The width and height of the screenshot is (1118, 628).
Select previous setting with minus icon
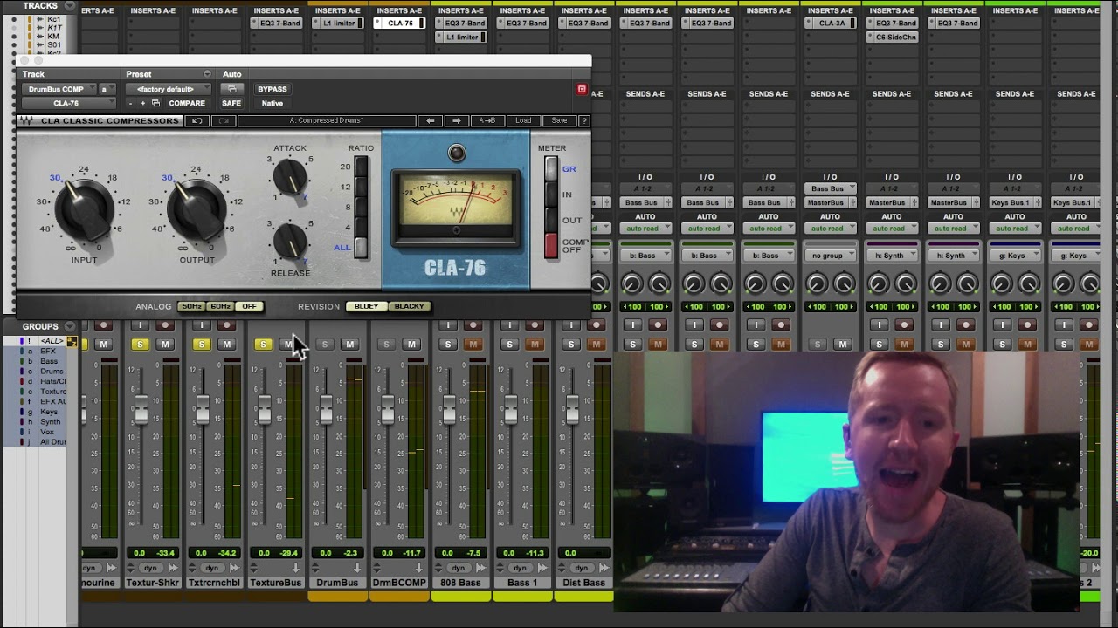pyautogui.click(x=130, y=103)
